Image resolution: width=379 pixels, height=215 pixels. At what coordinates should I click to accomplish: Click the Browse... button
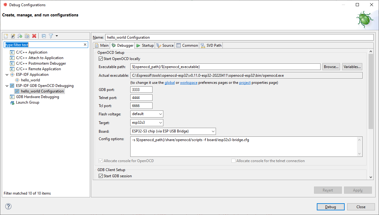[x=331, y=67]
